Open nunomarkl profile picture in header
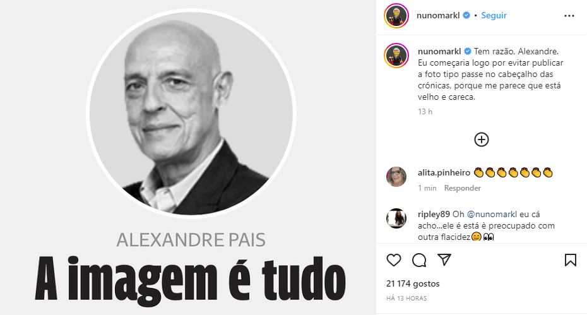This screenshot has height=315, width=587. click(396, 15)
